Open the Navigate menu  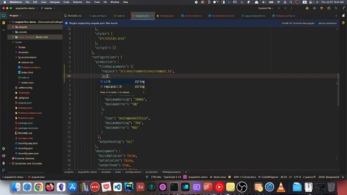pyautogui.click(x=55, y=2)
